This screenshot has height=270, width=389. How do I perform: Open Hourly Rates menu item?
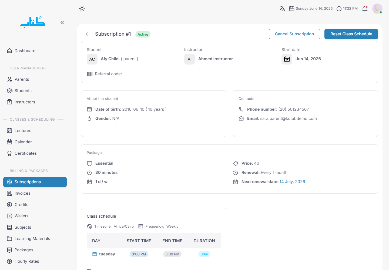(35, 261)
